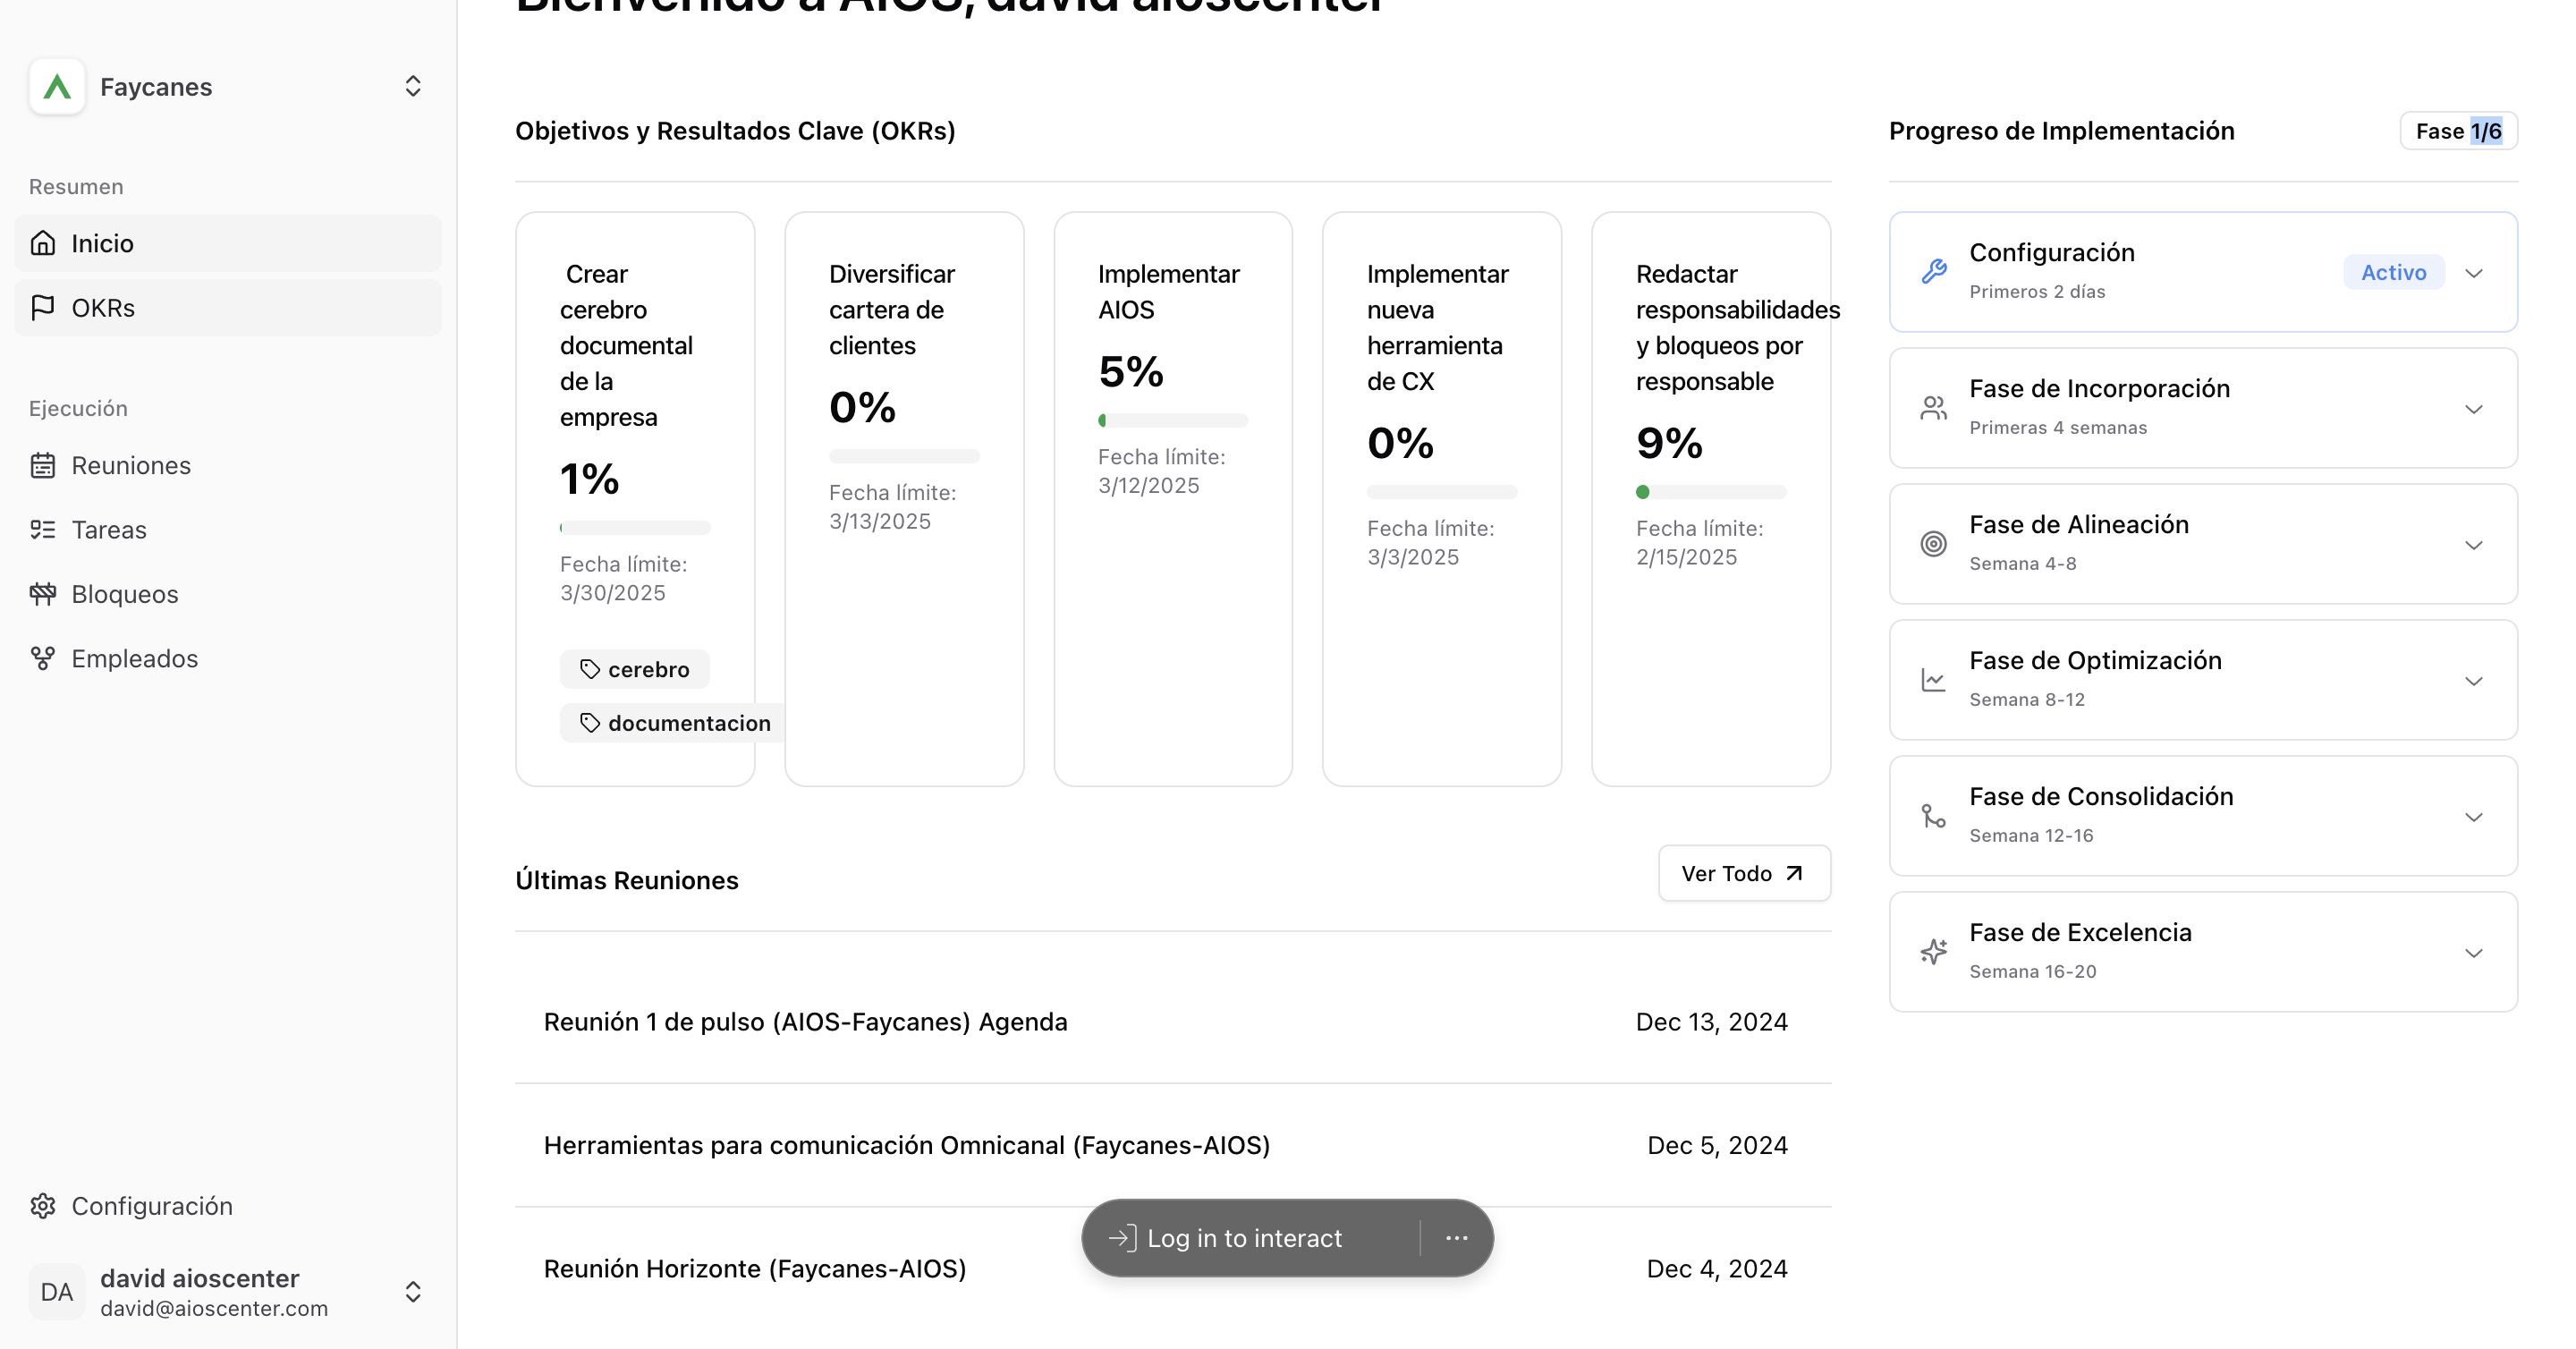Click the Faycanes green logo icon
Image resolution: width=2576 pixels, height=1349 pixels.
pyautogui.click(x=57, y=87)
